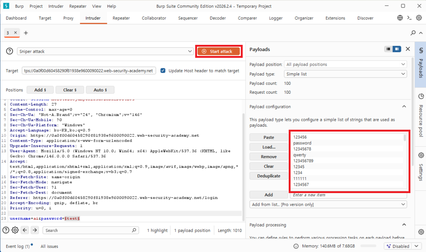The height and width of the screenshot is (252, 426).
Task: Go to next search match arrow
Action: [35, 230]
